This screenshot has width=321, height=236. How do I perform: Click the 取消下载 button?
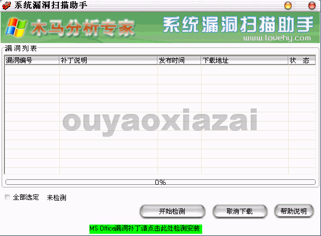[x=240, y=211]
